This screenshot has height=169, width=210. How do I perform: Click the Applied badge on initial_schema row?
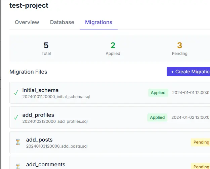(x=158, y=93)
